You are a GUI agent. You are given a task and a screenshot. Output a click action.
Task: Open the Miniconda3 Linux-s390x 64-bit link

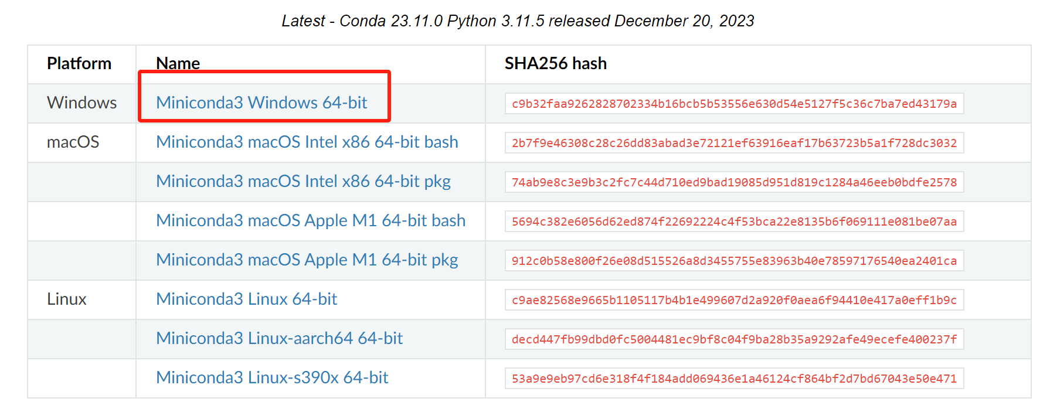click(272, 377)
